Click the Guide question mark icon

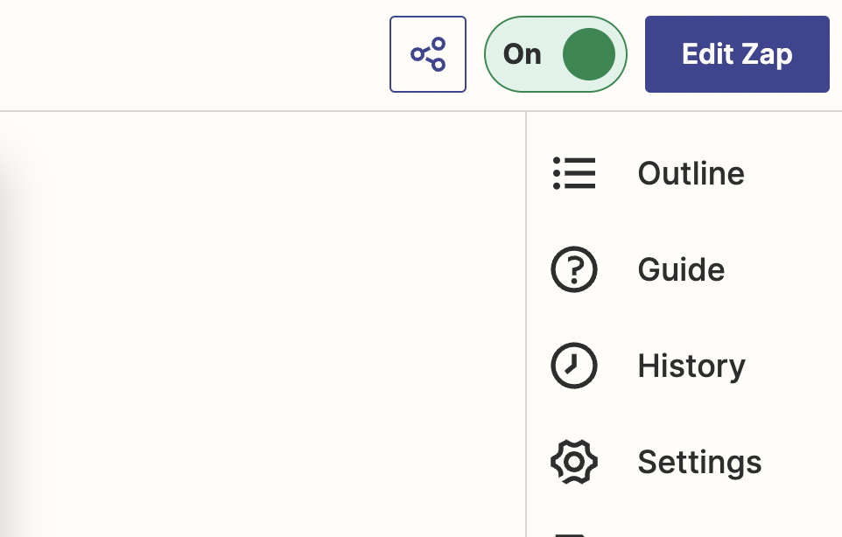tap(574, 269)
